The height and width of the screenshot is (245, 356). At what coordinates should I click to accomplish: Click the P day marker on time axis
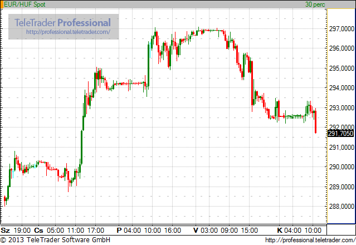point(119,231)
